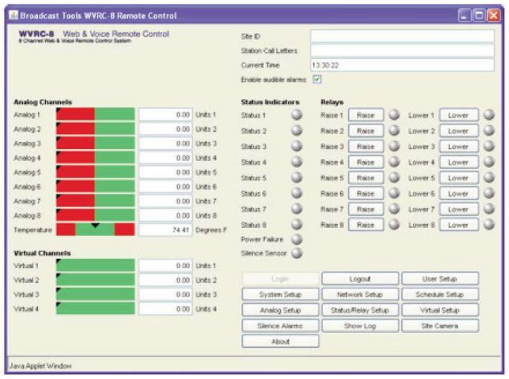Viewport: 509px width, 379px height.
Task: Click the Site ID input field
Action: click(402, 36)
